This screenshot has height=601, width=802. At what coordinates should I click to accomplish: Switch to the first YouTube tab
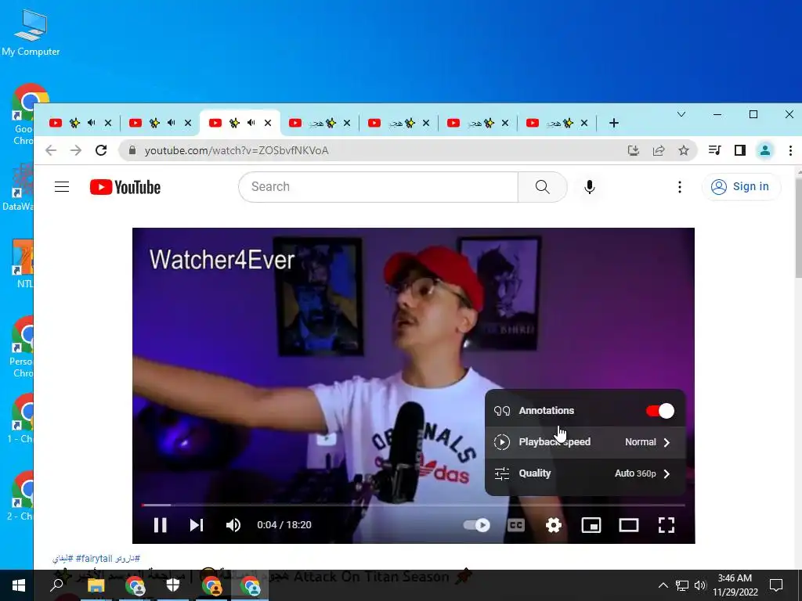pyautogui.click(x=79, y=123)
